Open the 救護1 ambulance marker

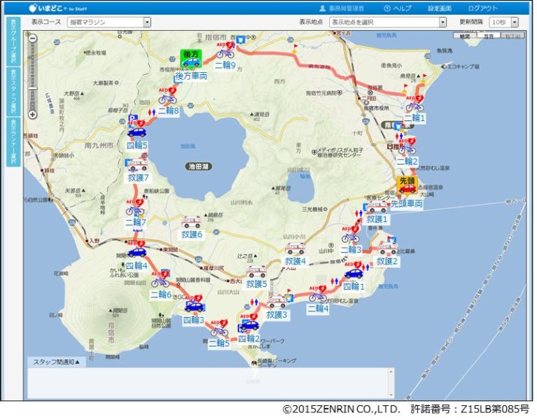pos(377,206)
